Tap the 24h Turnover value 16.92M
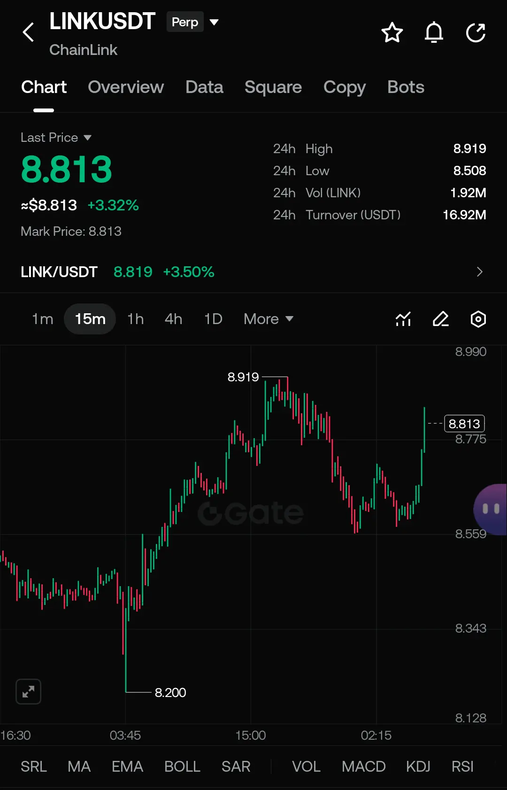Image resolution: width=507 pixels, height=790 pixels. (x=464, y=215)
